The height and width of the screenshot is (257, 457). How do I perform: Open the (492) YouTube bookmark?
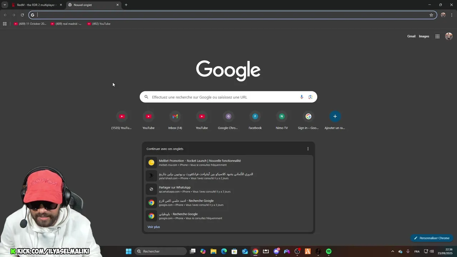(x=99, y=24)
